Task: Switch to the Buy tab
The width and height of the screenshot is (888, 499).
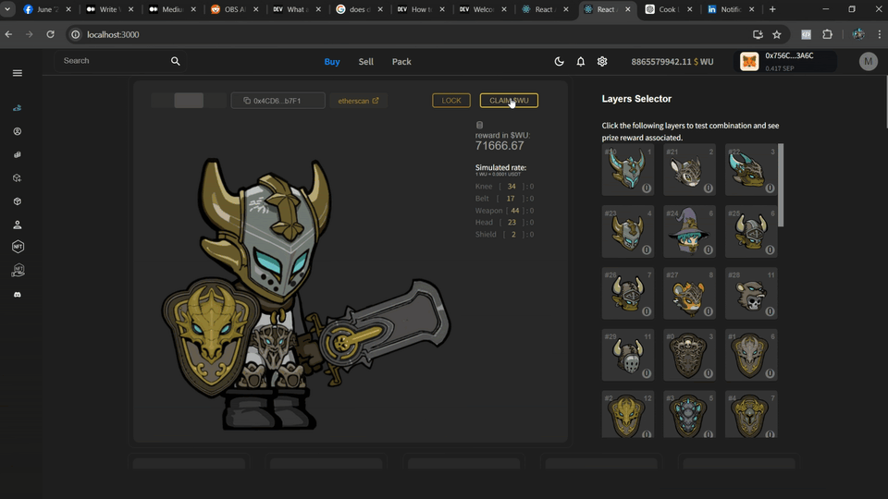Action: pos(332,62)
